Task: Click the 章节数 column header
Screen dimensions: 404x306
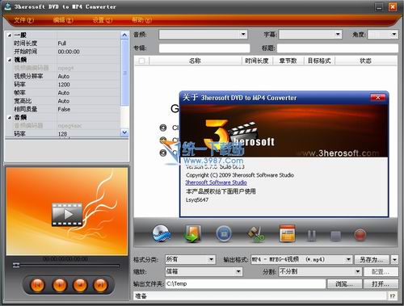Action: (288, 61)
